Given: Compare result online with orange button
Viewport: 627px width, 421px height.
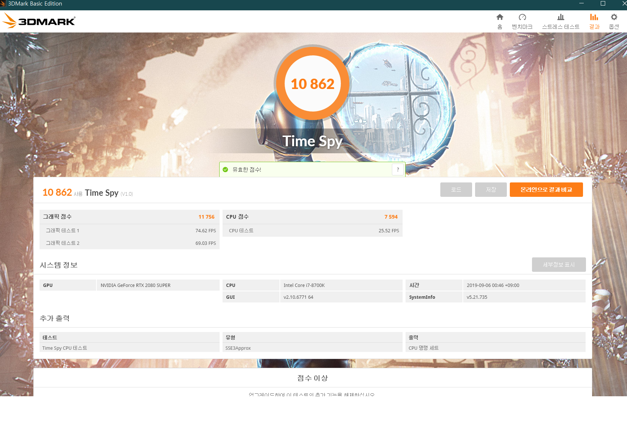Looking at the screenshot, I should click(x=546, y=189).
